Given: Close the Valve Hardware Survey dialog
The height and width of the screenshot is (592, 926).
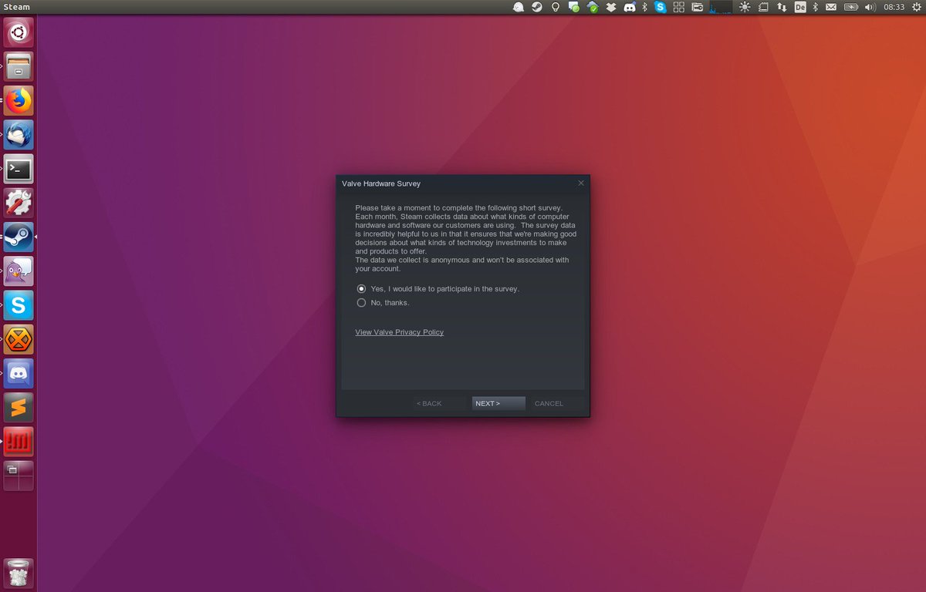Looking at the screenshot, I should (581, 183).
